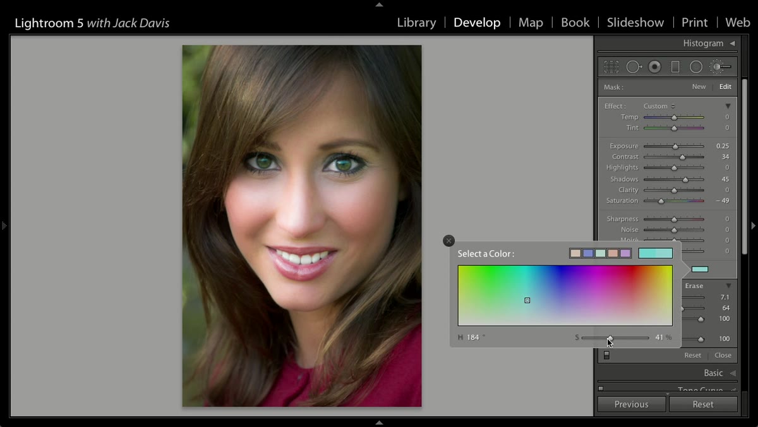Screen dimensions: 758x427
Task: Collapse the Effect sliders disclosure triangle
Action: coord(728,106)
